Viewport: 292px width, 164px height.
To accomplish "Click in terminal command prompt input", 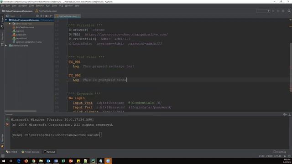I will click(100, 135).
